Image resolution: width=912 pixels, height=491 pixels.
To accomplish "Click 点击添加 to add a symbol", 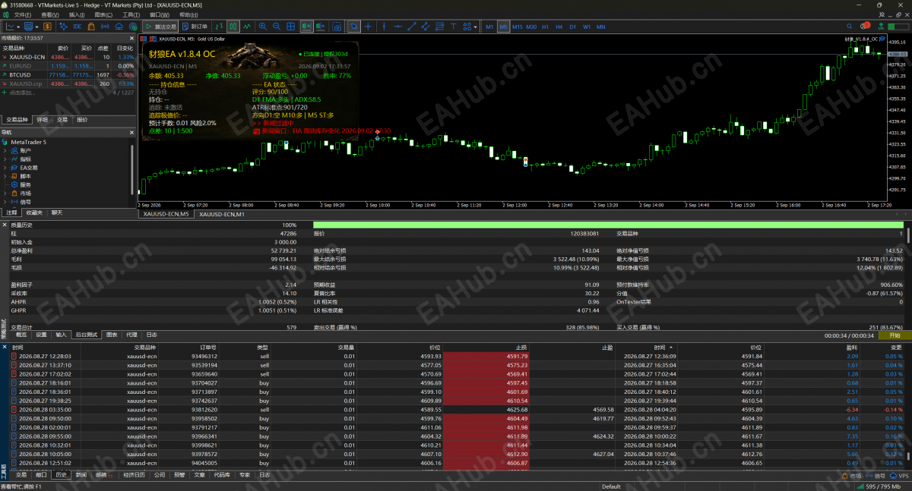I will click(x=23, y=93).
